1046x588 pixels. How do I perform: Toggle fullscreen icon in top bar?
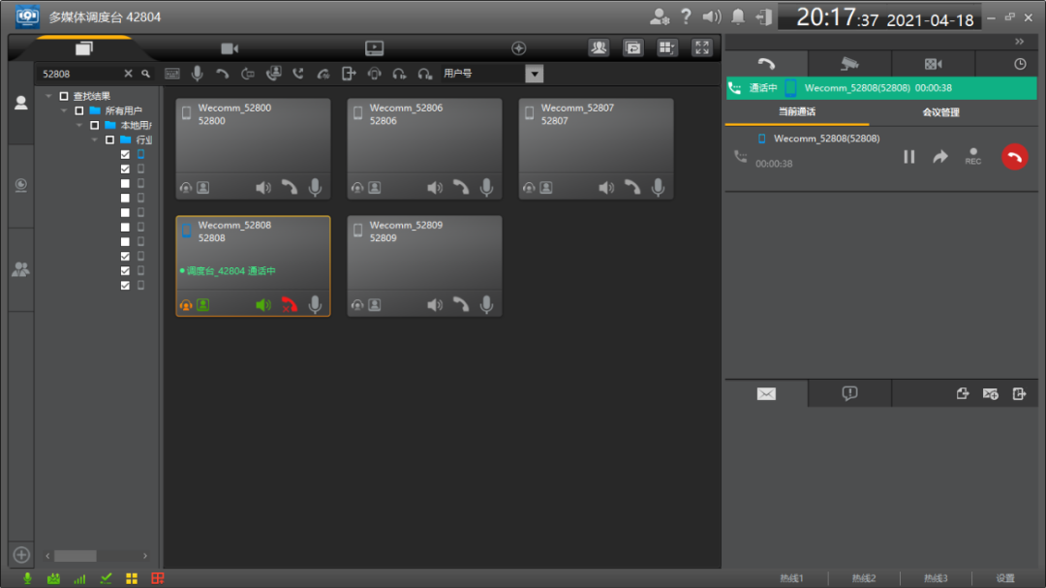point(702,47)
